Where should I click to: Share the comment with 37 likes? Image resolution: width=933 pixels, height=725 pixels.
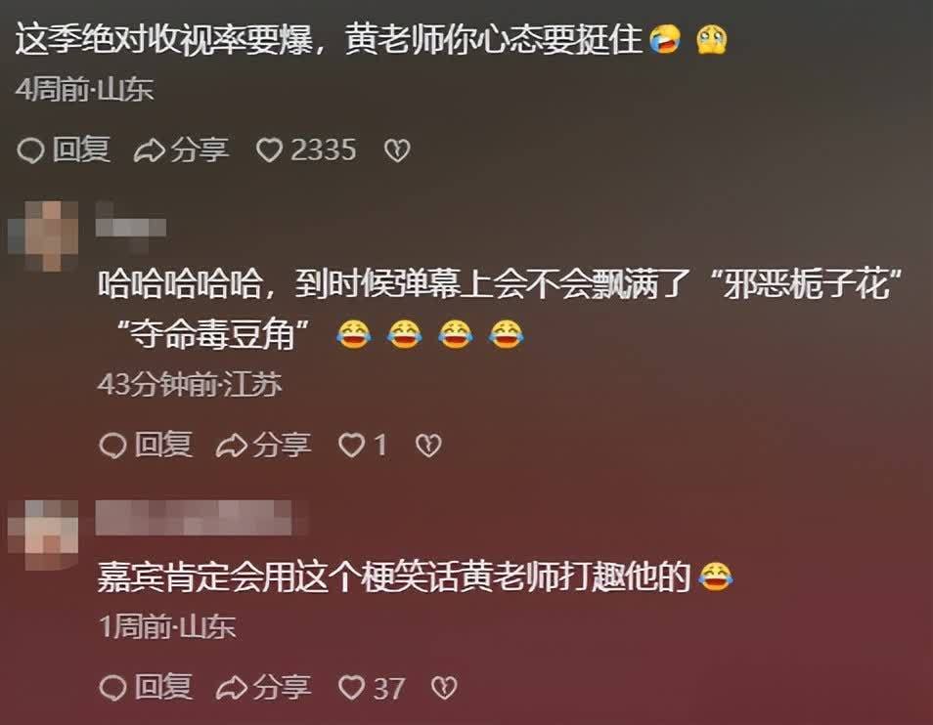point(263,688)
